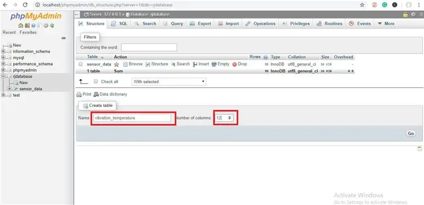Open the settings gear icon under phpMyAdmin logo
Image resolution: width=424 pixels, height=205 pixels.
click(x=46, y=25)
